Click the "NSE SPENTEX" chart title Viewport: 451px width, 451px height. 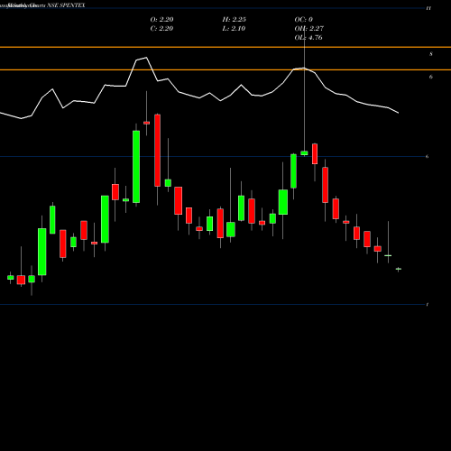66,5
